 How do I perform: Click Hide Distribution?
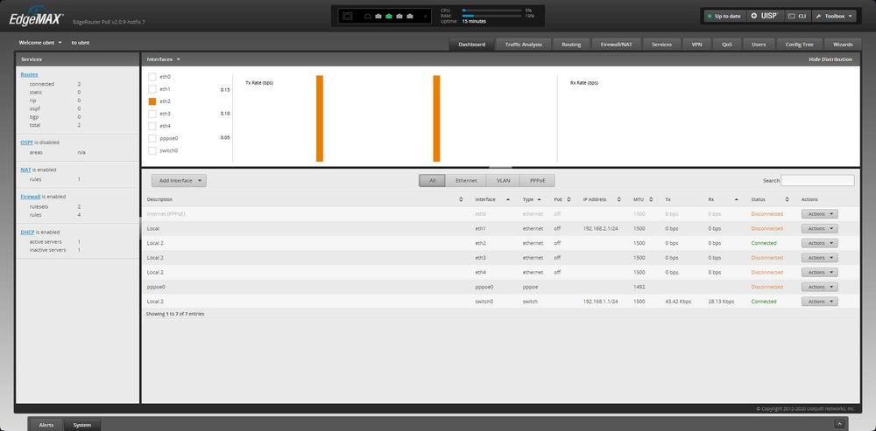pyautogui.click(x=830, y=59)
